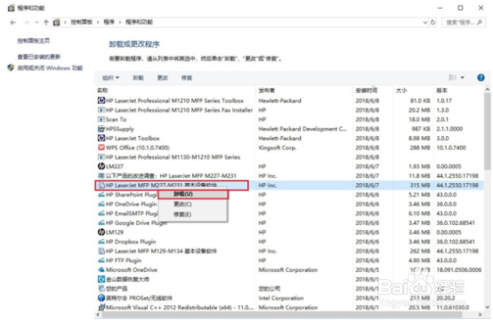Click the HP OneDrive Plugin icon
The width and height of the screenshot is (493, 320).
(101, 204)
